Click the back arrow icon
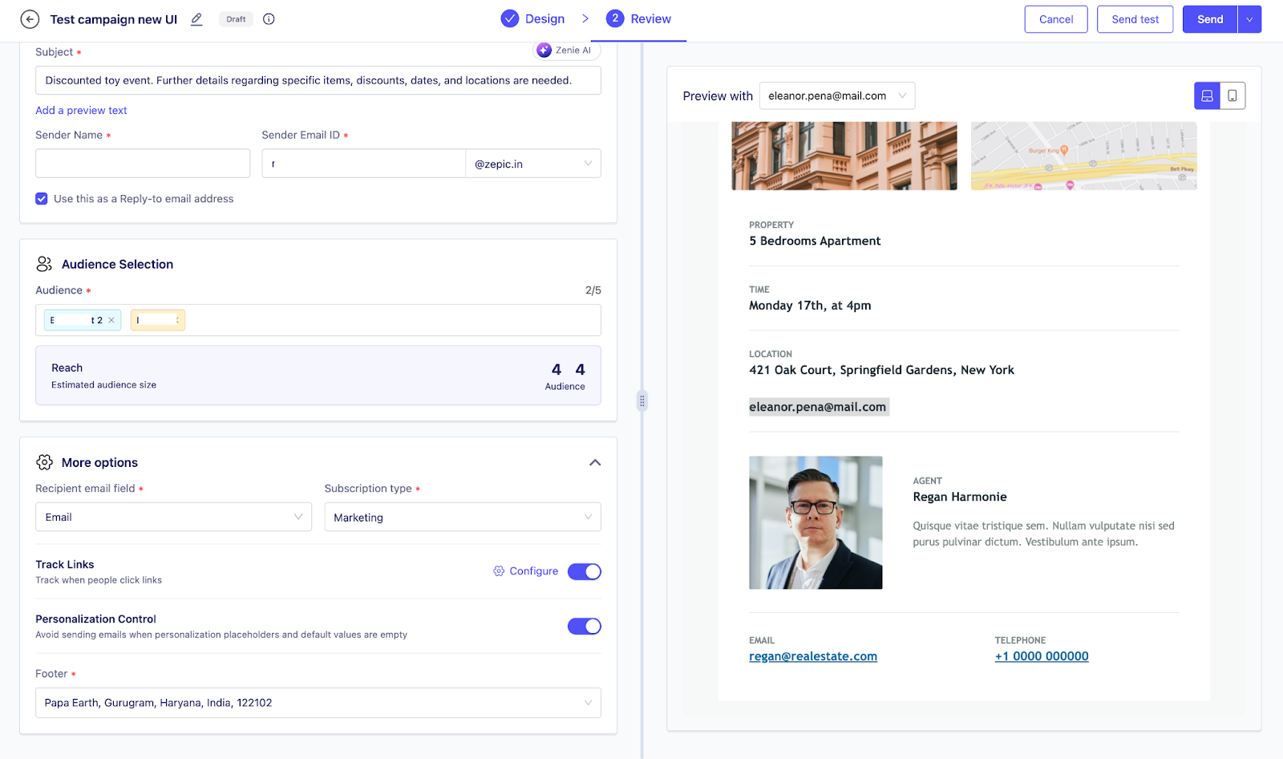 click(x=30, y=19)
